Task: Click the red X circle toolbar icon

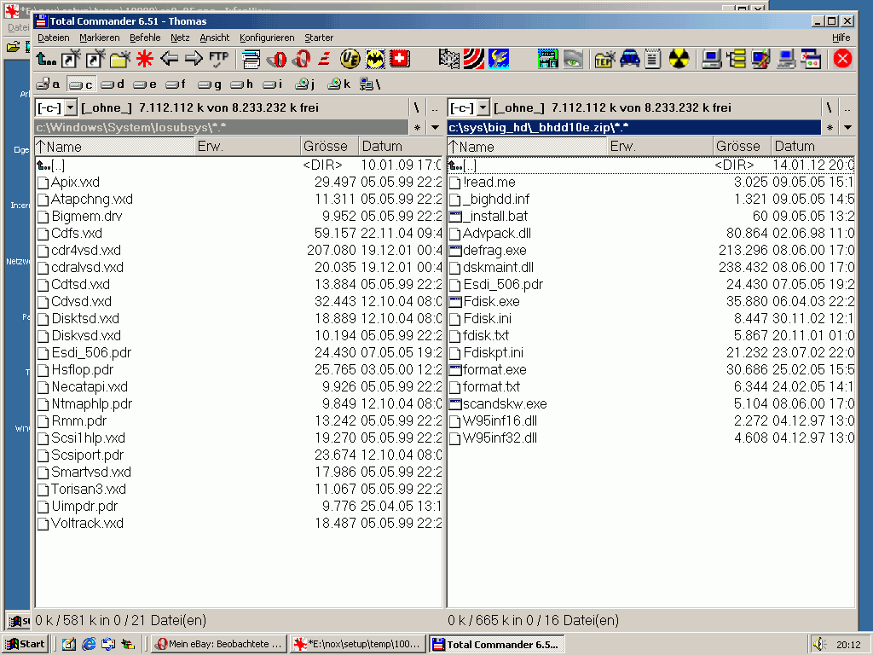Action: [842, 59]
